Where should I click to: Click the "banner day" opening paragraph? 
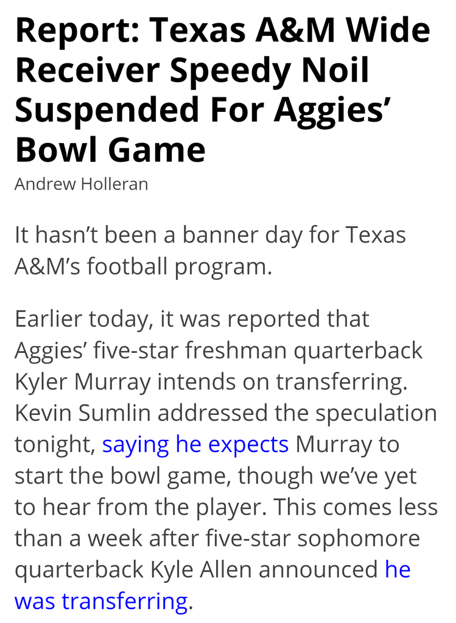coord(210,235)
